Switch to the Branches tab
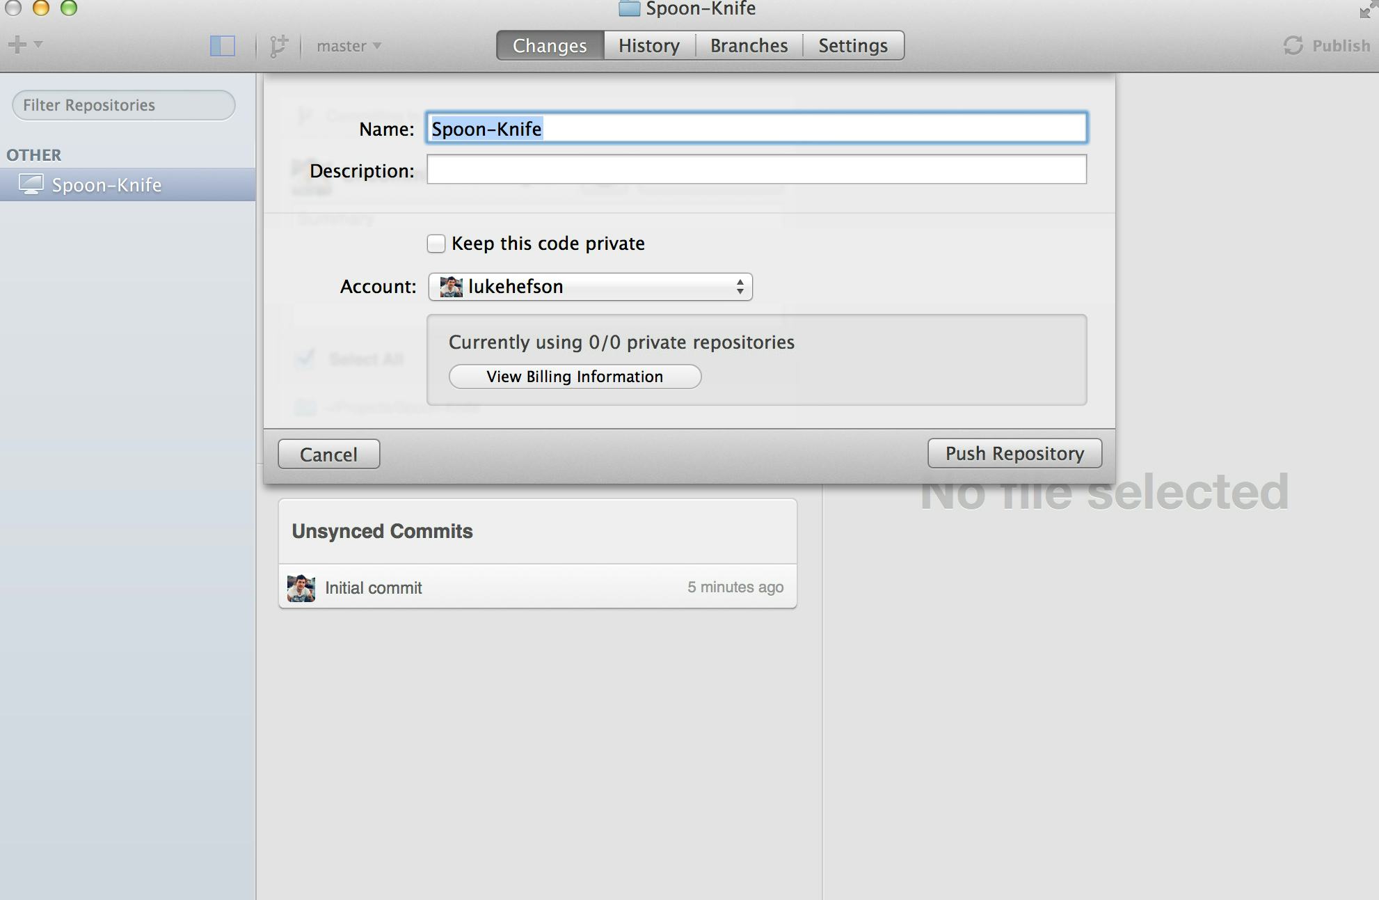 [x=749, y=46]
